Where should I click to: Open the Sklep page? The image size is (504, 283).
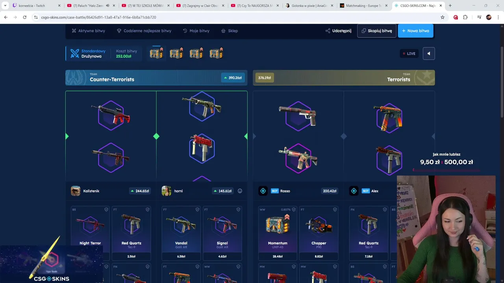click(x=229, y=31)
